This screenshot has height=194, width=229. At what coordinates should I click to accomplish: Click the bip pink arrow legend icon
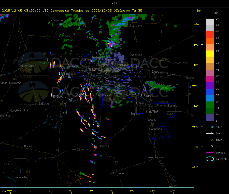pyautogui.click(x=210, y=146)
